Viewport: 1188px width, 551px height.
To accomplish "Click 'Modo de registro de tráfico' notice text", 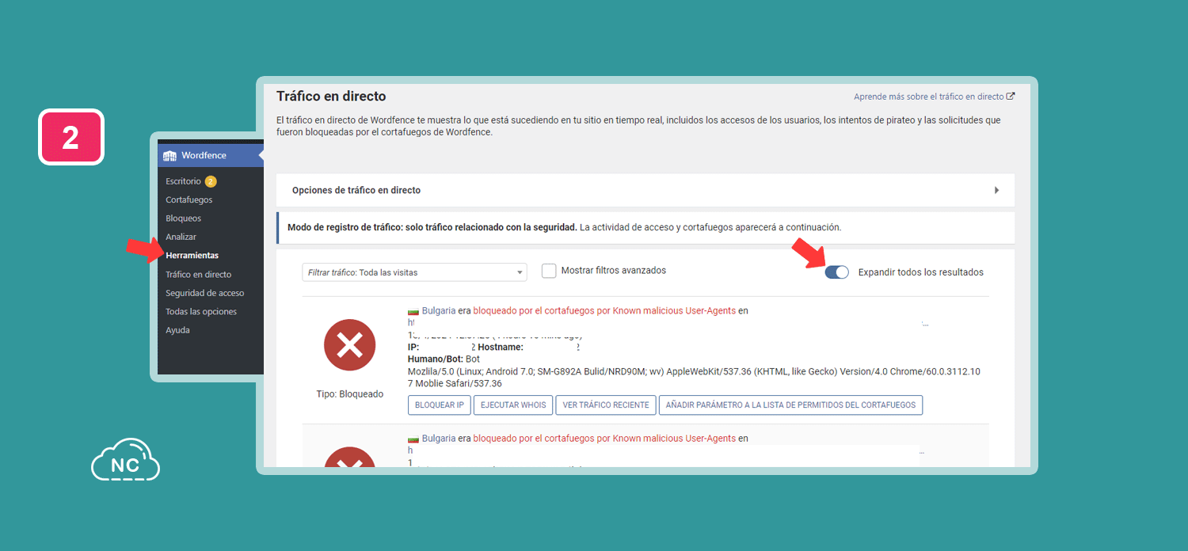I will point(564,227).
